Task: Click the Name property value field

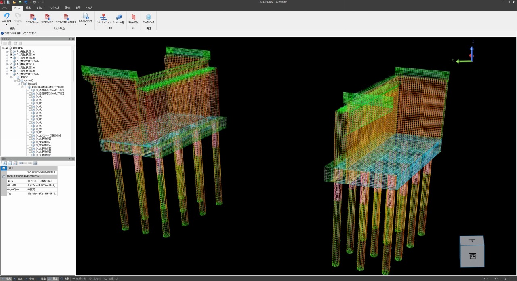Action: (x=42, y=181)
